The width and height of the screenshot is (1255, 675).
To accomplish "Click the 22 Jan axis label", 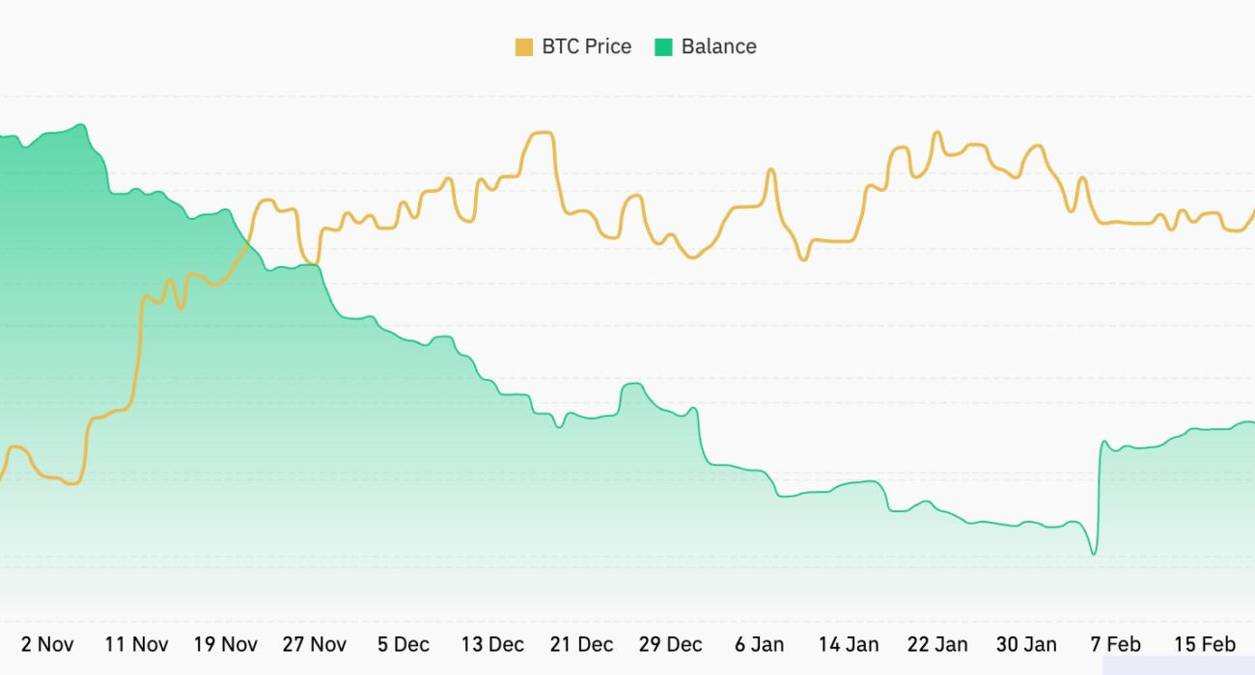I will [937, 644].
